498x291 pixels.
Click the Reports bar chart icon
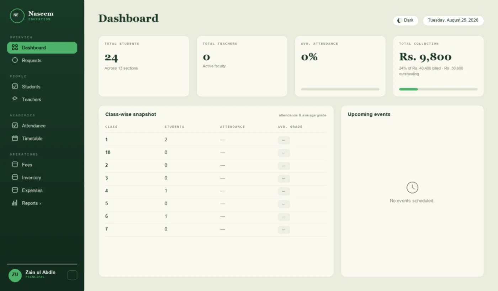pyautogui.click(x=15, y=203)
